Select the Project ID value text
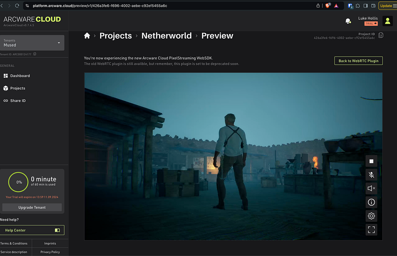 click(x=344, y=38)
